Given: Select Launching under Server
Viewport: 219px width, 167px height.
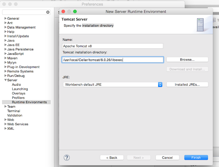Looking at the screenshot, I should 20,89.
